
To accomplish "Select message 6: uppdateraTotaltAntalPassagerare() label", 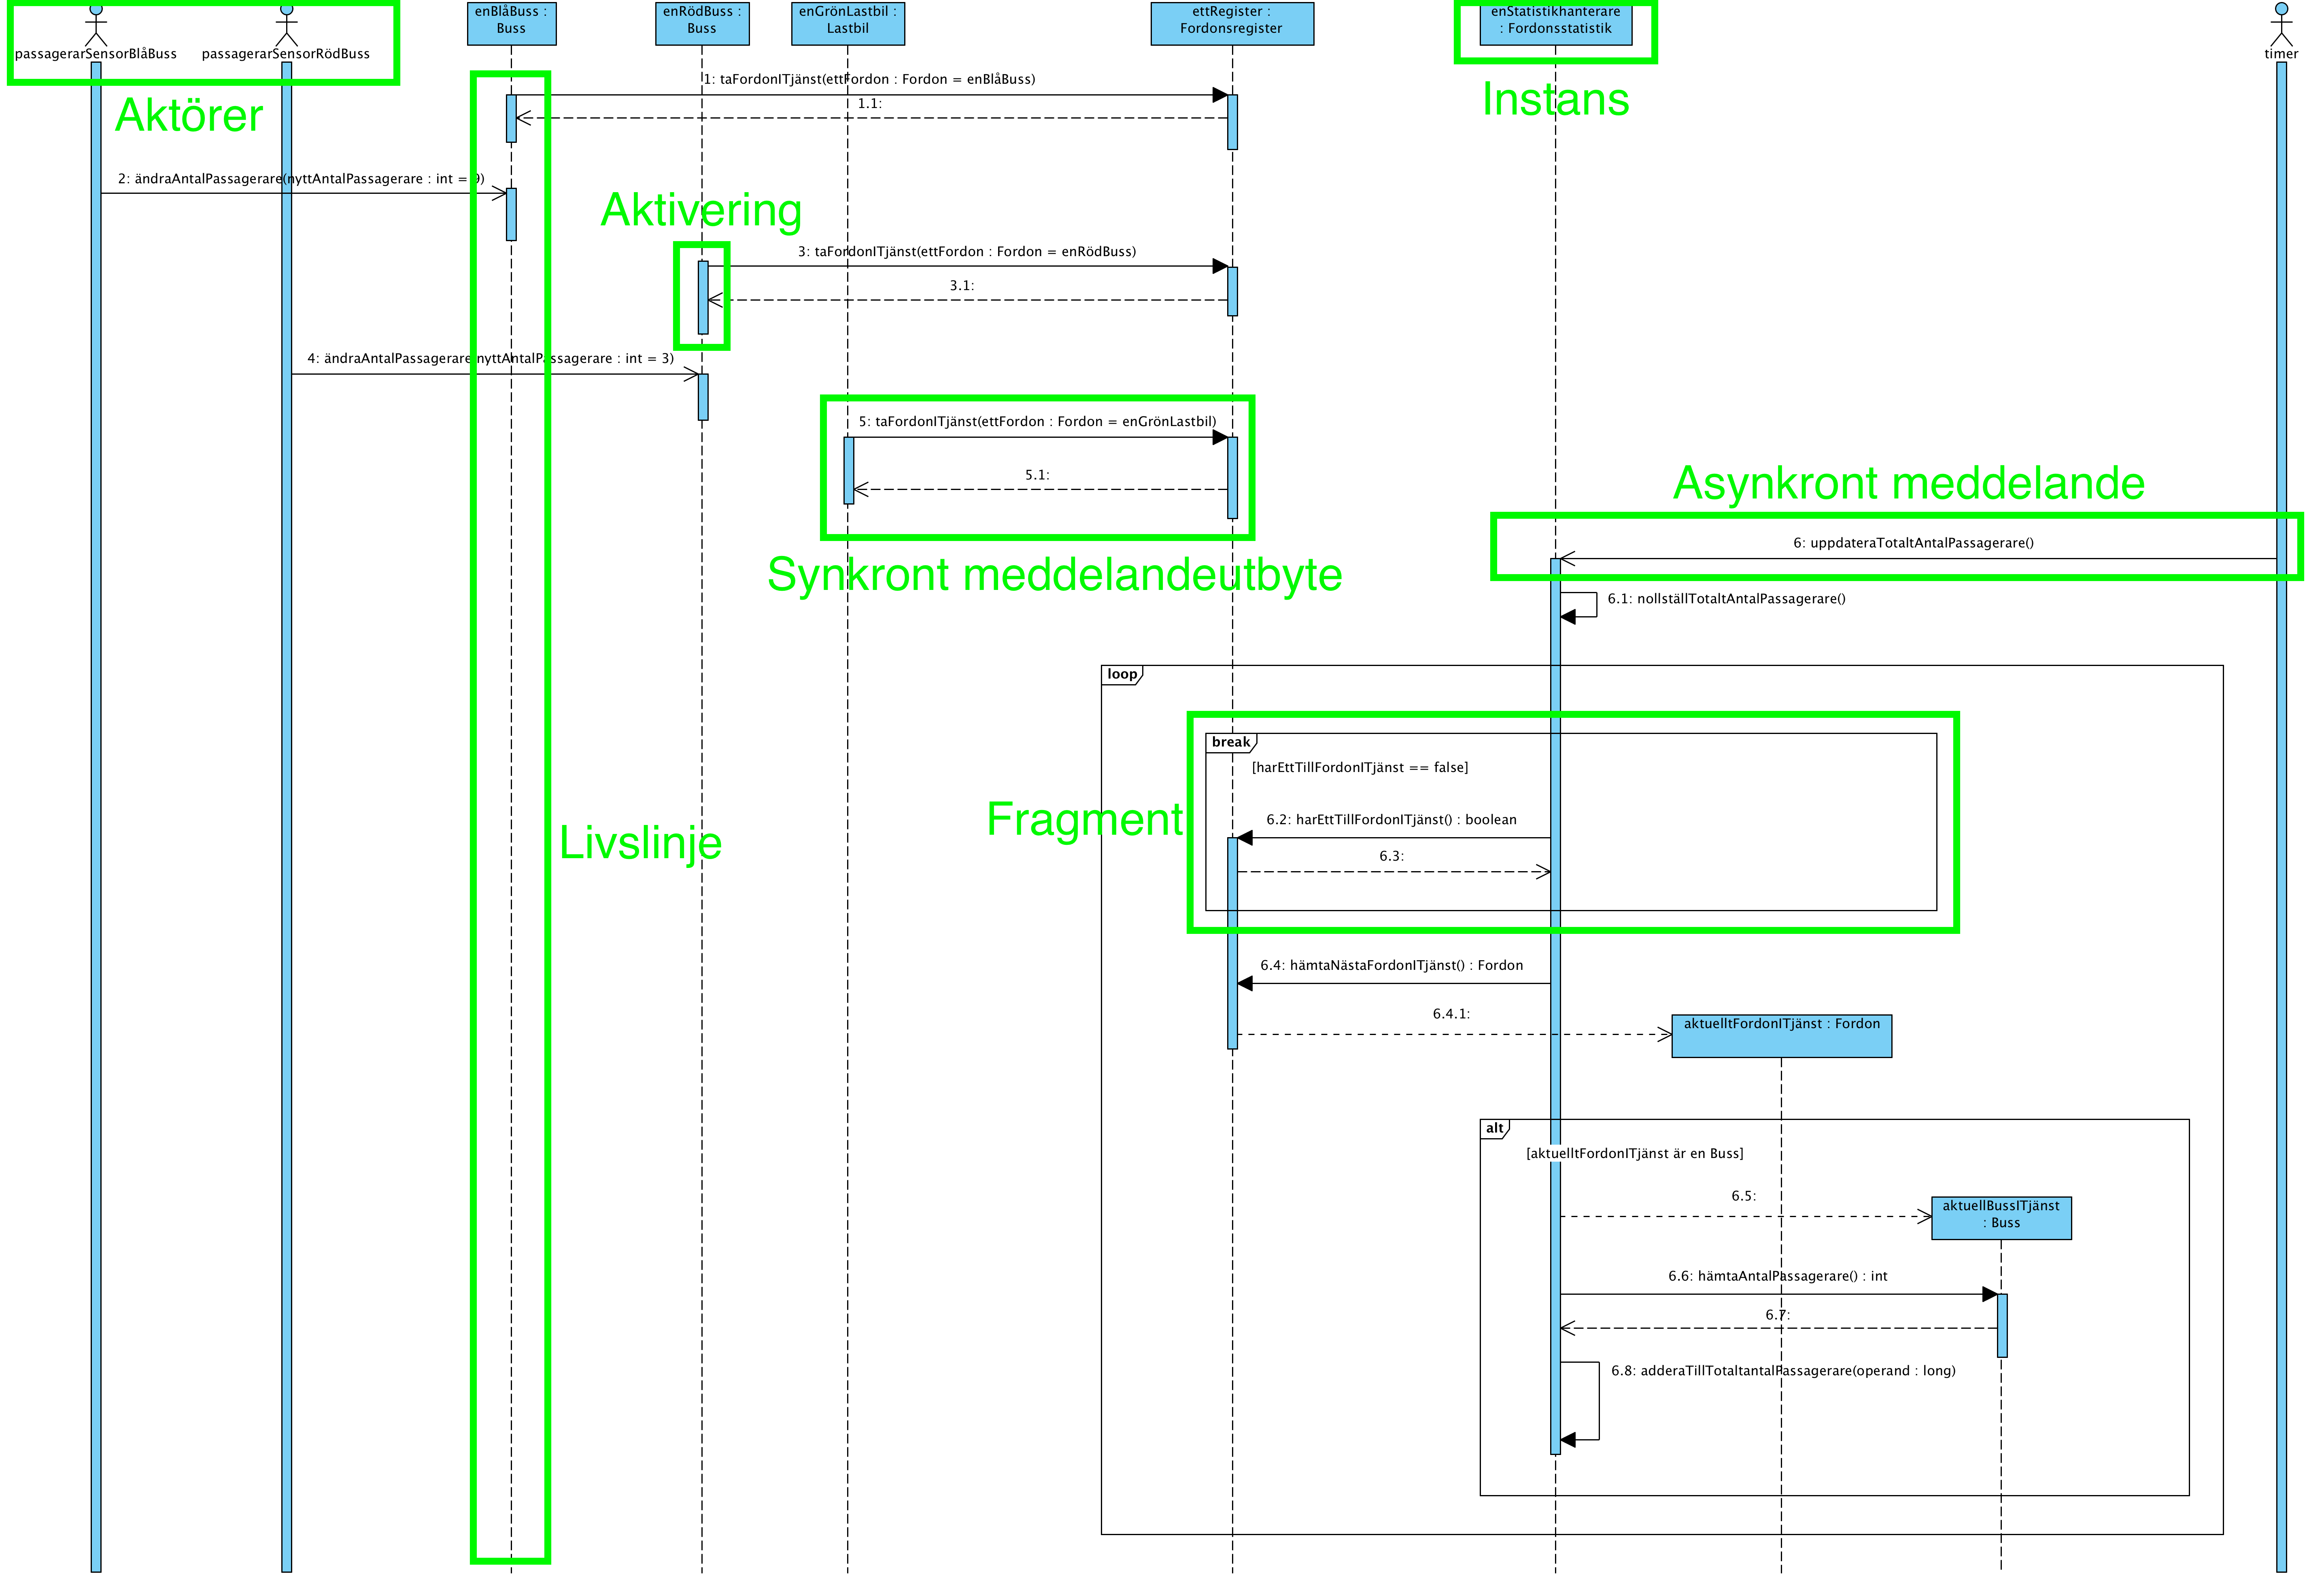I will click(x=1913, y=543).
